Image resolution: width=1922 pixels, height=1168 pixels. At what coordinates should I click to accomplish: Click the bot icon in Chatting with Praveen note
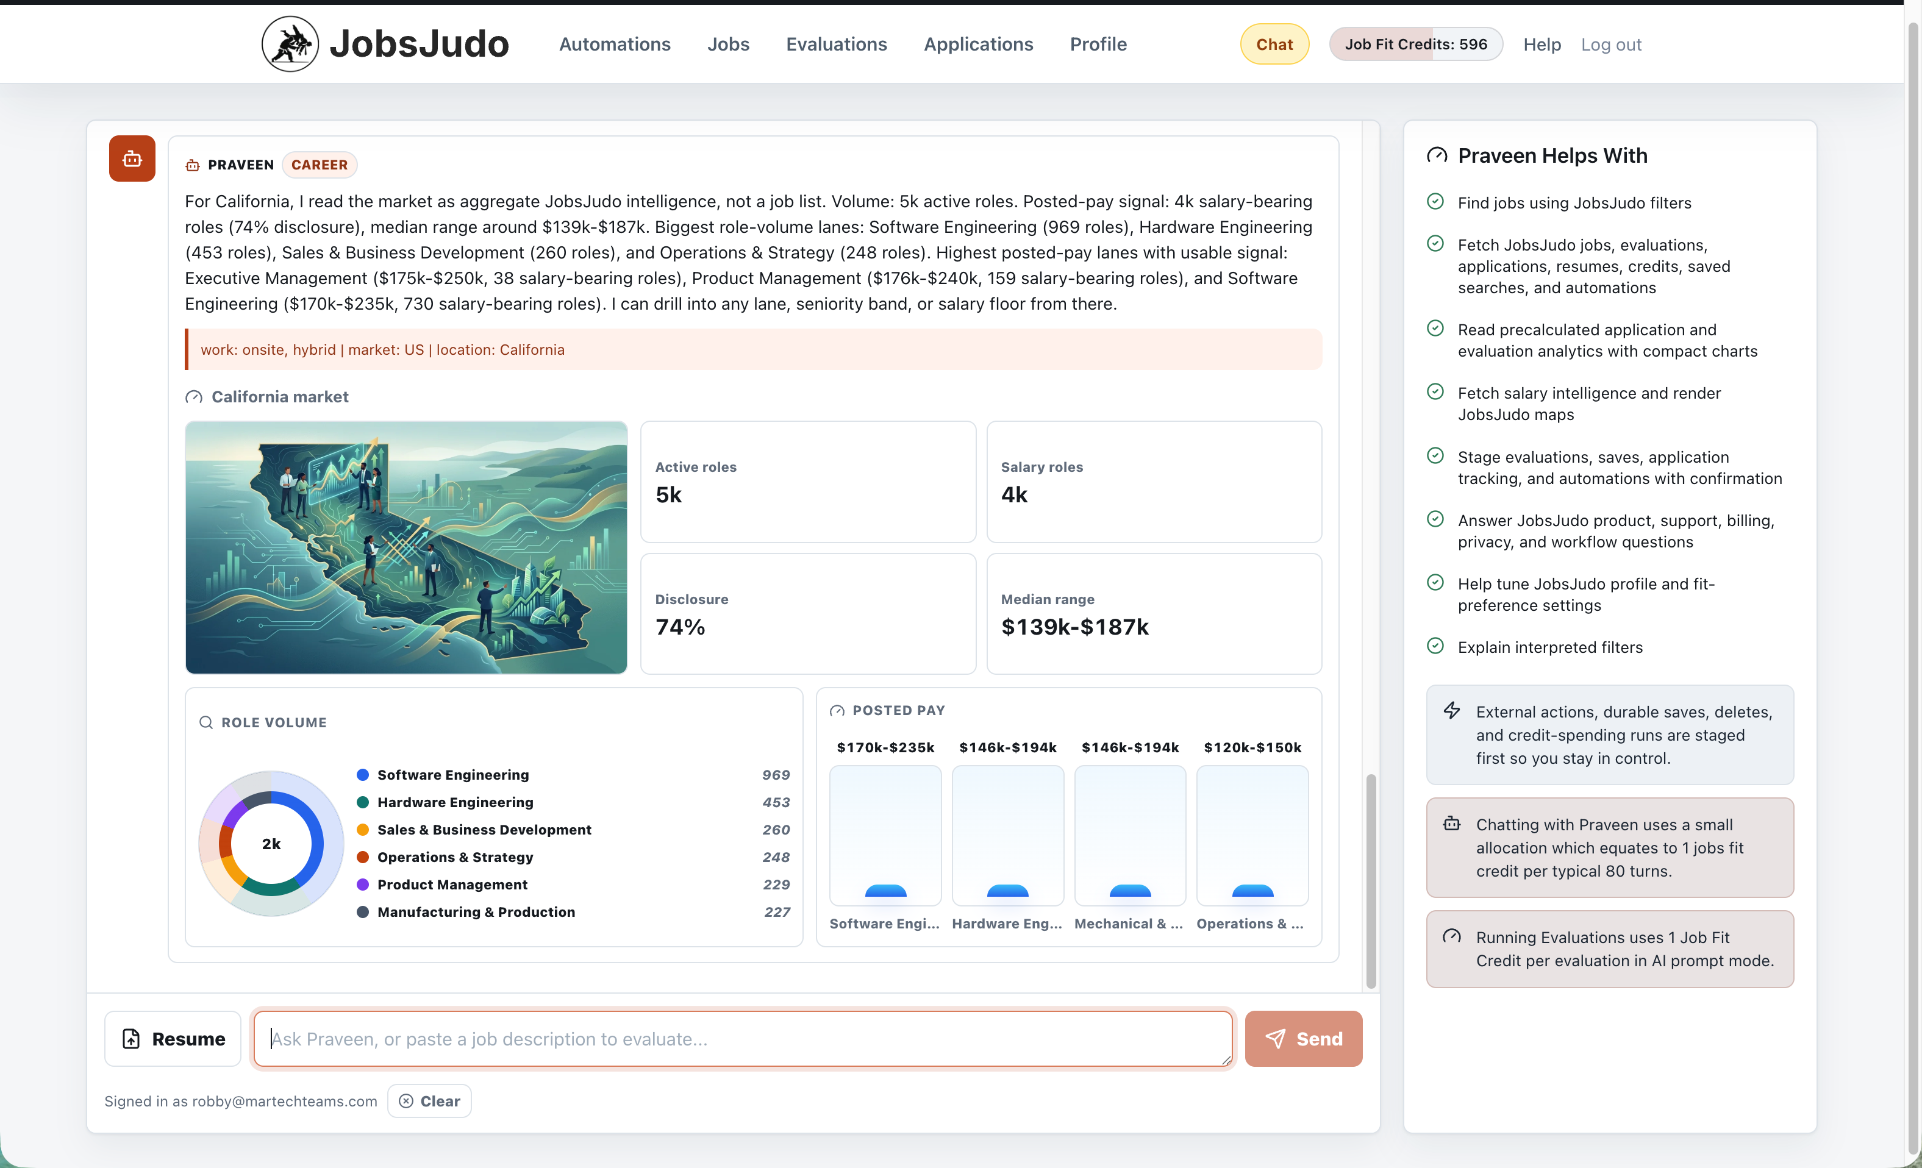(x=1452, y=824)
